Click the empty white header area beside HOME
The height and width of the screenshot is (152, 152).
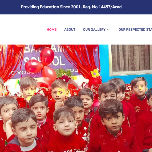click(x=22, y=29)
